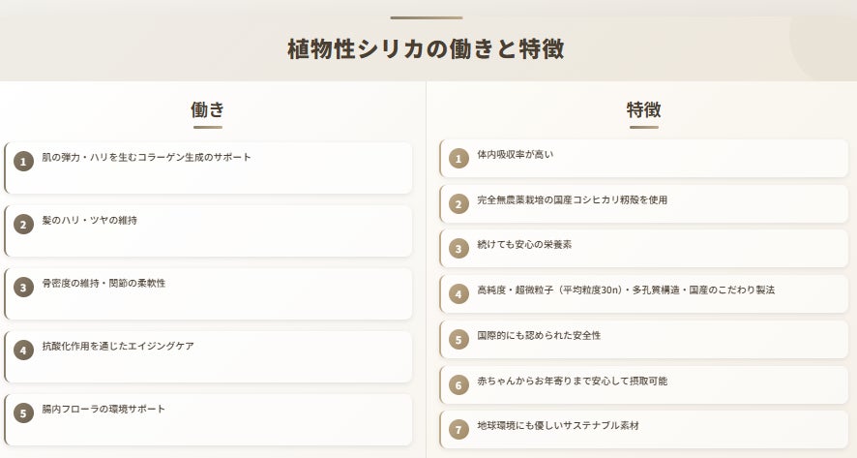Select the 完全無農薬栽培の国産コシヒカリ籾殻 card
The image size is (857, 458).
point(644,203)
